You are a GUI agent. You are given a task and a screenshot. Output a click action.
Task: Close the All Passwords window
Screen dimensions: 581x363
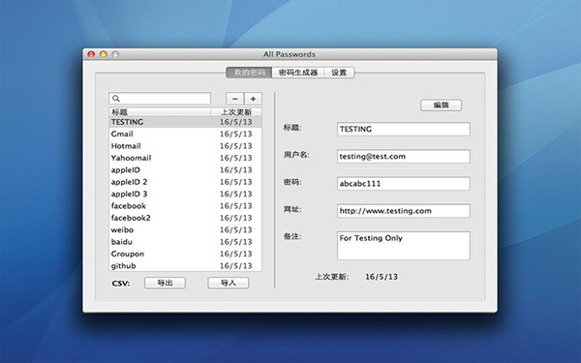91,54
